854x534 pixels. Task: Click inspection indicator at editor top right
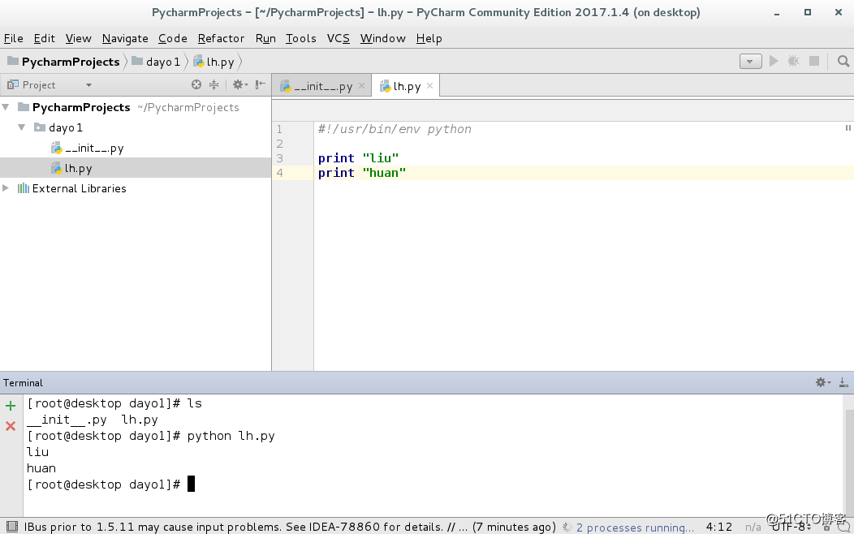point(848,128)
